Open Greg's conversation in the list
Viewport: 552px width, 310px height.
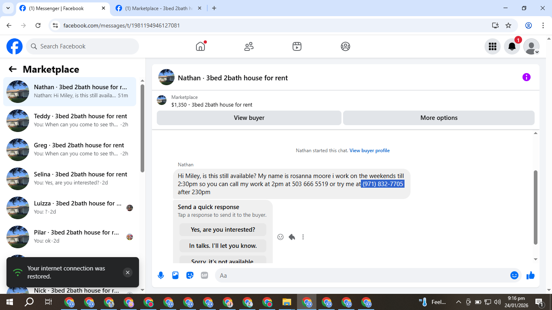70,150
